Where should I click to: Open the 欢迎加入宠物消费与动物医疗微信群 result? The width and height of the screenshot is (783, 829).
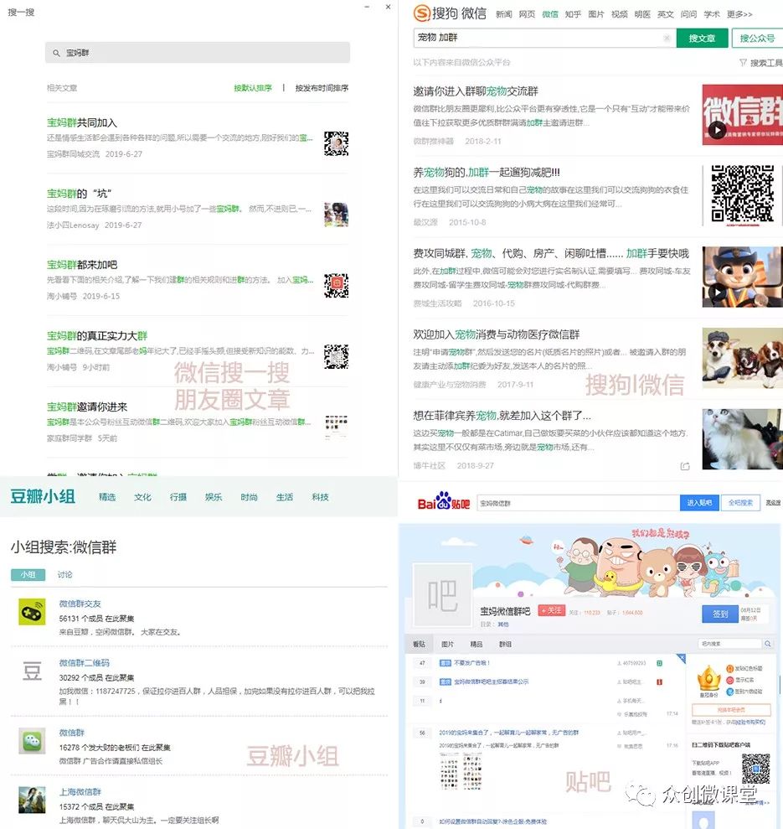click(496, 334)
